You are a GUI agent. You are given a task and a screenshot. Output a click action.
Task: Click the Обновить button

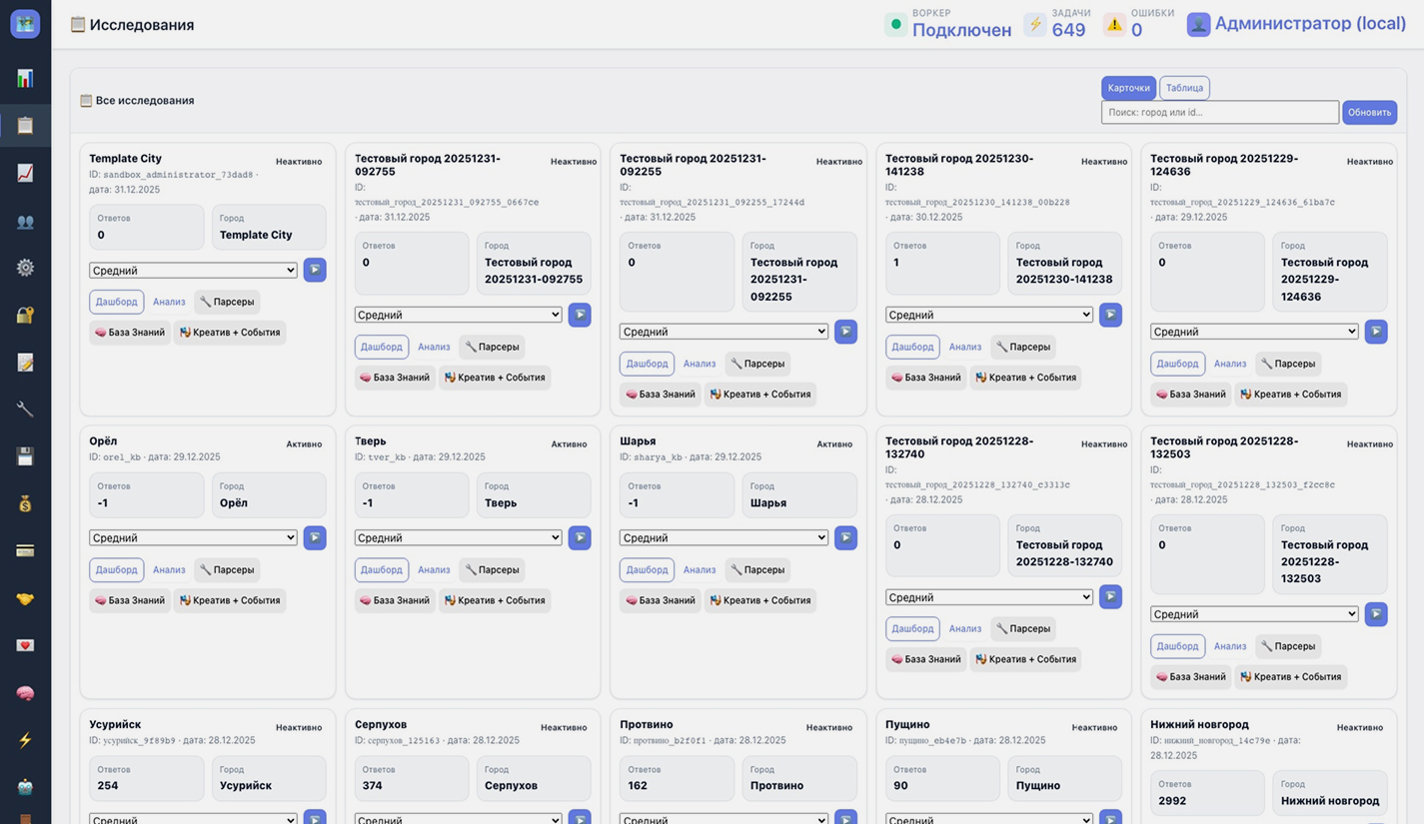coord(1369,112)
